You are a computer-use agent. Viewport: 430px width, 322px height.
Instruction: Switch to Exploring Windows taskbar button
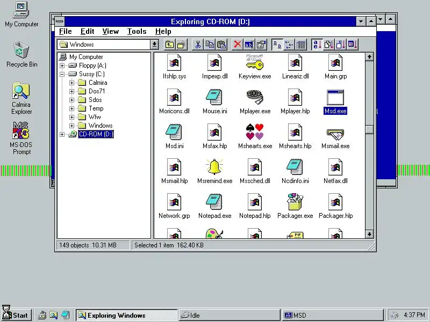tap(127, 315)
